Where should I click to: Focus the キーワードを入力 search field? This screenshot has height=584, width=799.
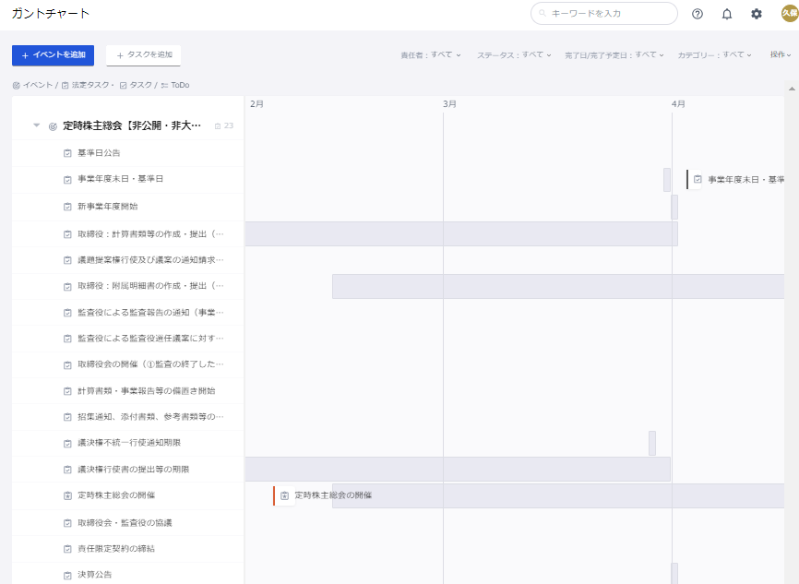(603, 13)
